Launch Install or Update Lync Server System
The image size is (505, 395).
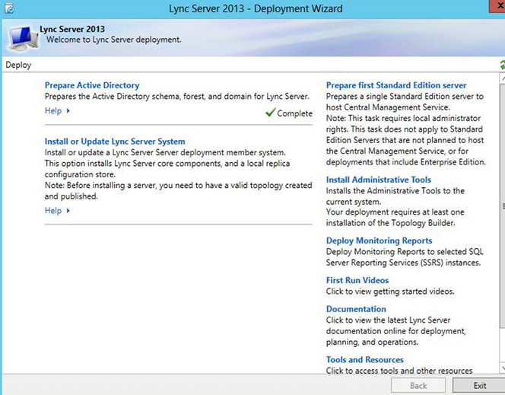pyautogui.click(x=115, y=142)
